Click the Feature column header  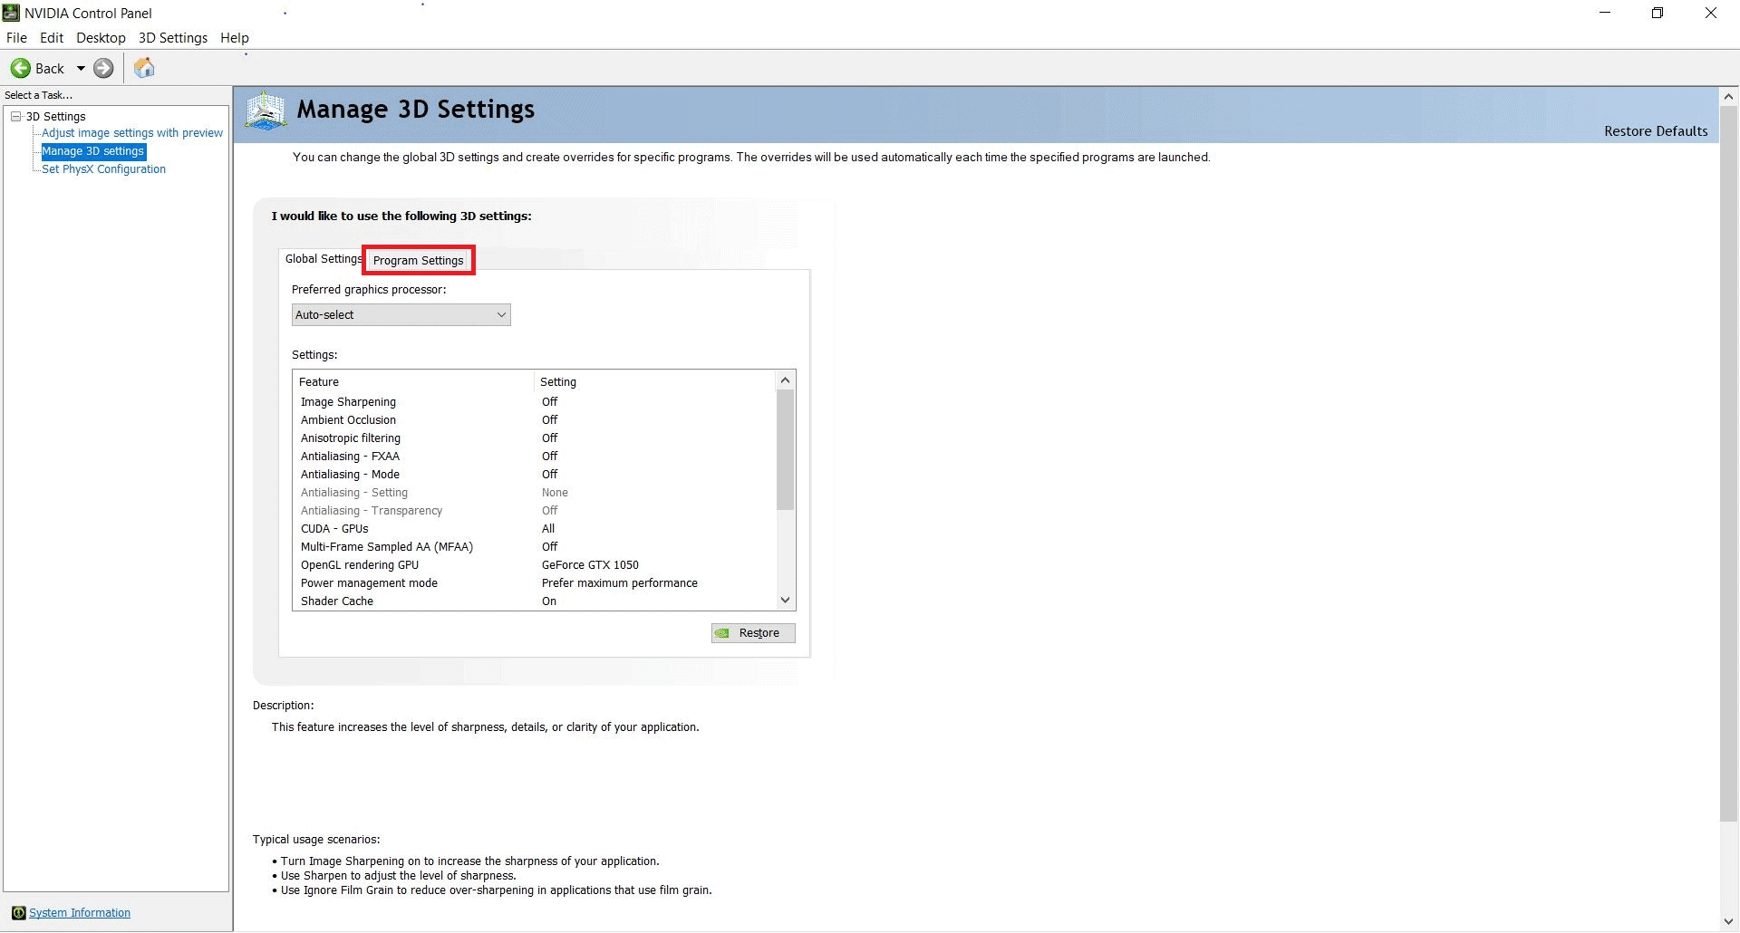coord(413,381)
